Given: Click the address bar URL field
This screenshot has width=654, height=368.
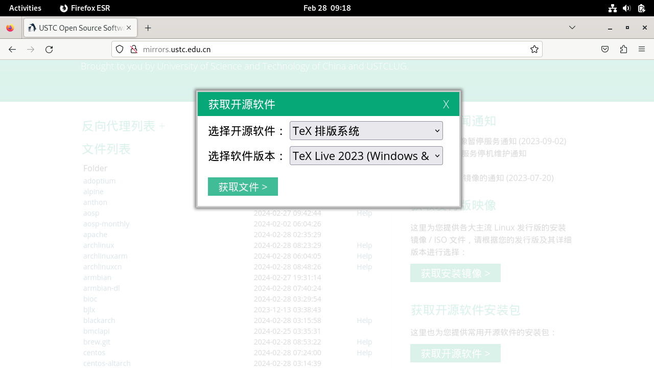Looking at the screenshot, I should pos(327,50).
